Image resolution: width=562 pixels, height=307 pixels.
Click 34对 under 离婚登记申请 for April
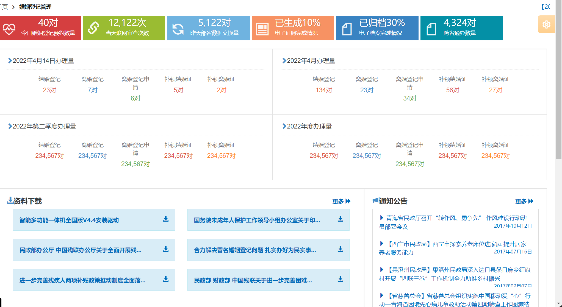coord(410,98)
